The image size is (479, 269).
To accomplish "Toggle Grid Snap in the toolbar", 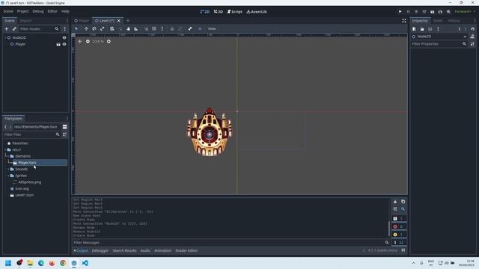I will (x=154, y=28).
